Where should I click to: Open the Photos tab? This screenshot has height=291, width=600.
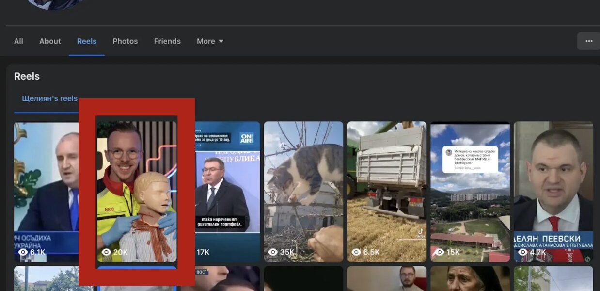point(125,41)
